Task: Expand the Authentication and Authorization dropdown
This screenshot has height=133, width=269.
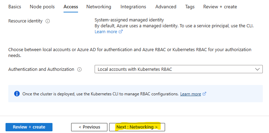Action: pyautogui.click(x=179, y=69)
